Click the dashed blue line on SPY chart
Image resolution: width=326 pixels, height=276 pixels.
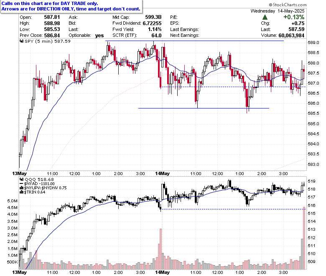click(x=234, y=87)
